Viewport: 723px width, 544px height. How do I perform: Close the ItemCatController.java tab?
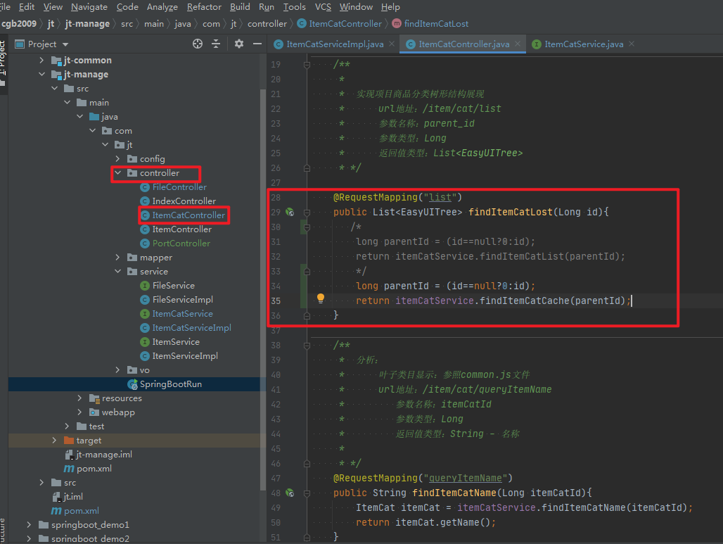(x=518, y=44)
